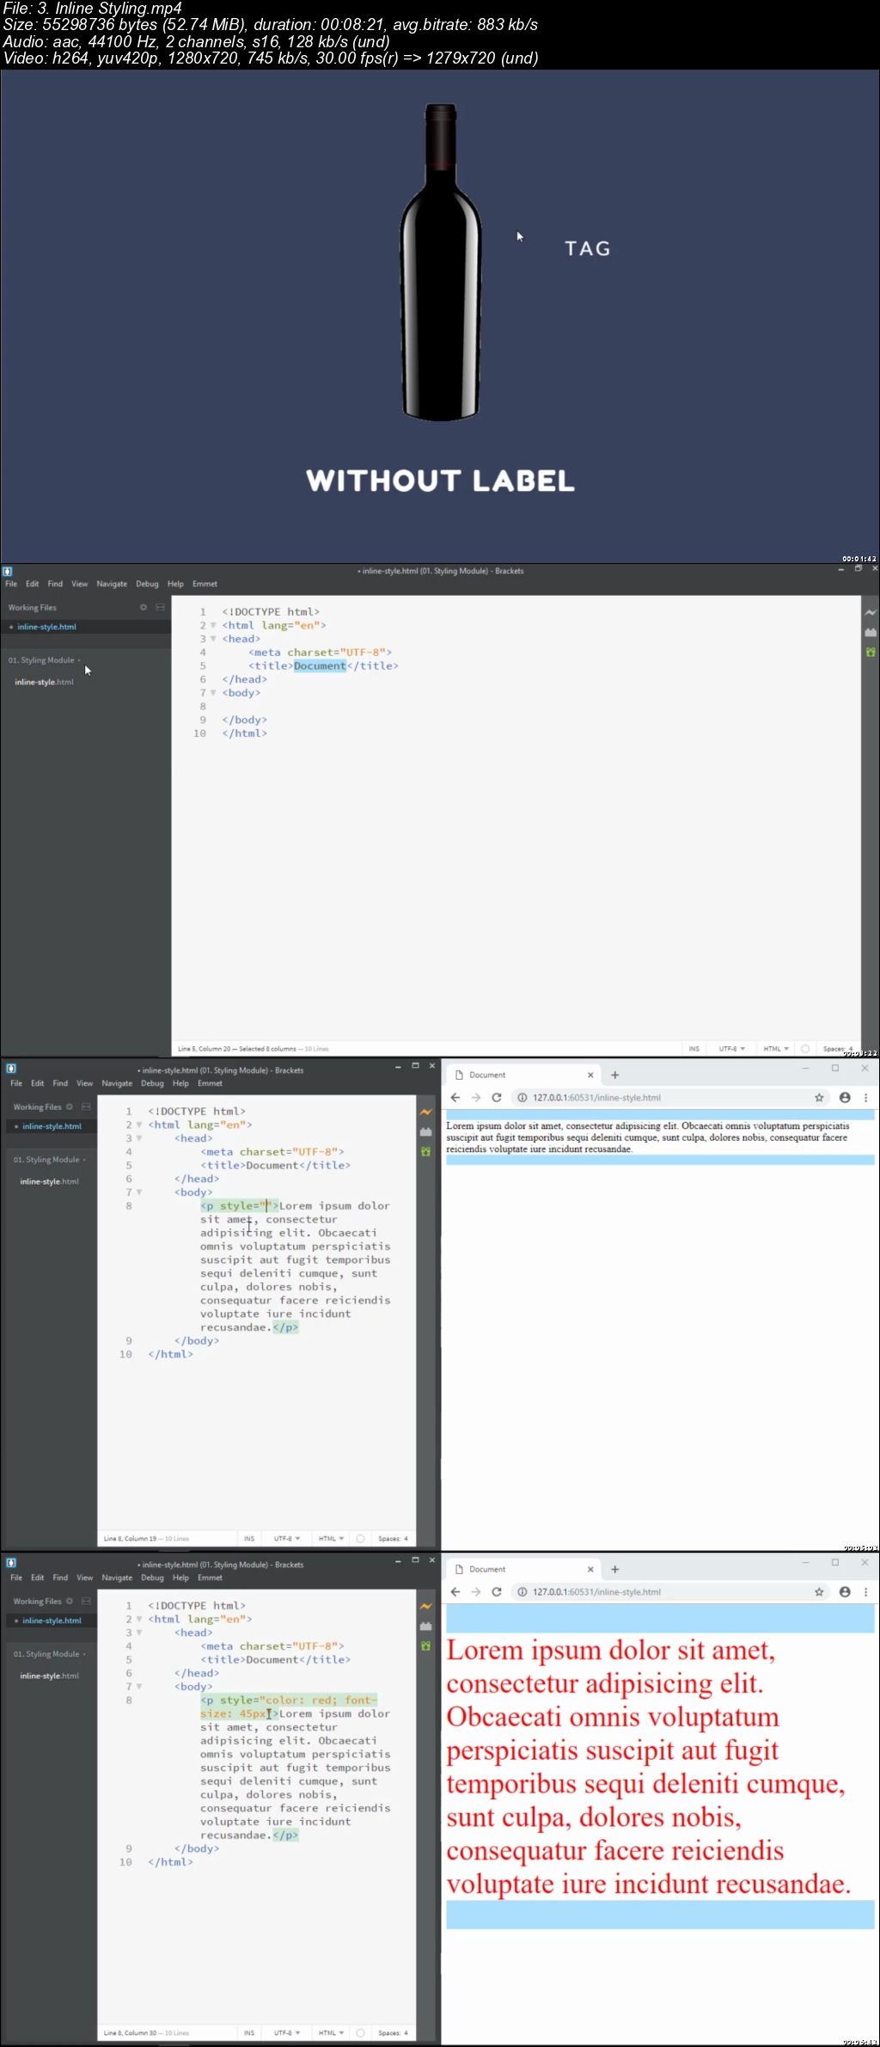Screen dimensions: 880x2047
Task: Toggle INS mode in Brackets beside red-text browser
Action: click(x=249, y=2032)
